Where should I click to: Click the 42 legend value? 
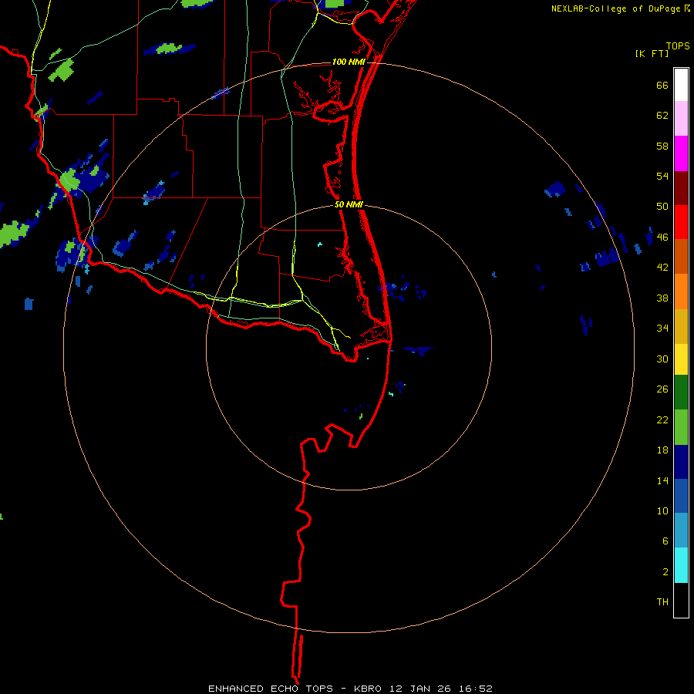pos(662,267)
